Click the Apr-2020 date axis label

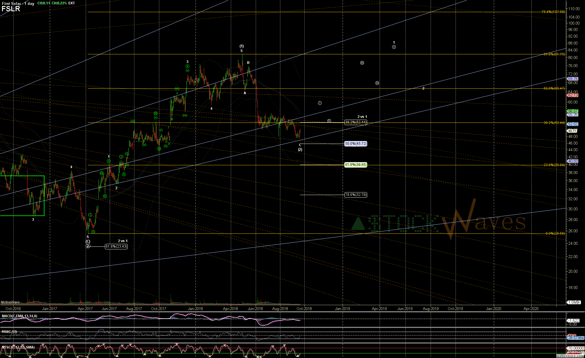531,309
